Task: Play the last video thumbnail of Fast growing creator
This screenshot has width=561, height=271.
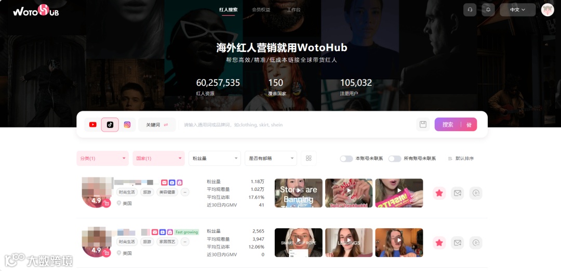Action: [399, 243]
